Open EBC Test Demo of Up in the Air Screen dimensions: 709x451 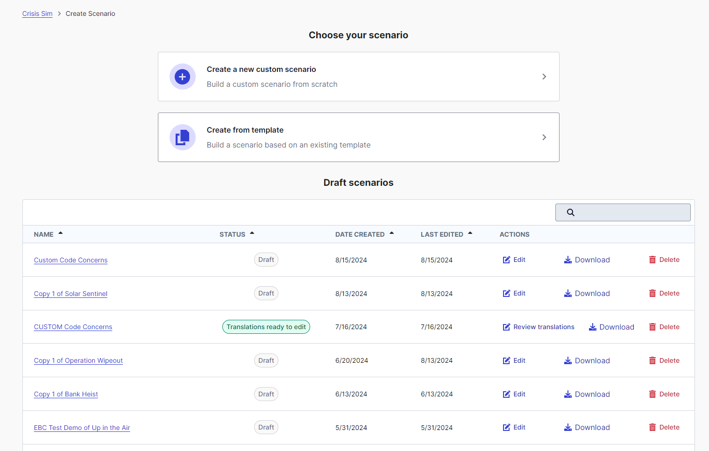[x=82, y=428]
